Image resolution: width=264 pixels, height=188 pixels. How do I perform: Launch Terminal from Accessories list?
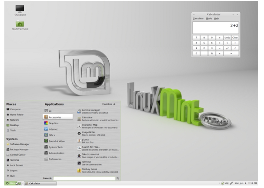coord(98,163)
